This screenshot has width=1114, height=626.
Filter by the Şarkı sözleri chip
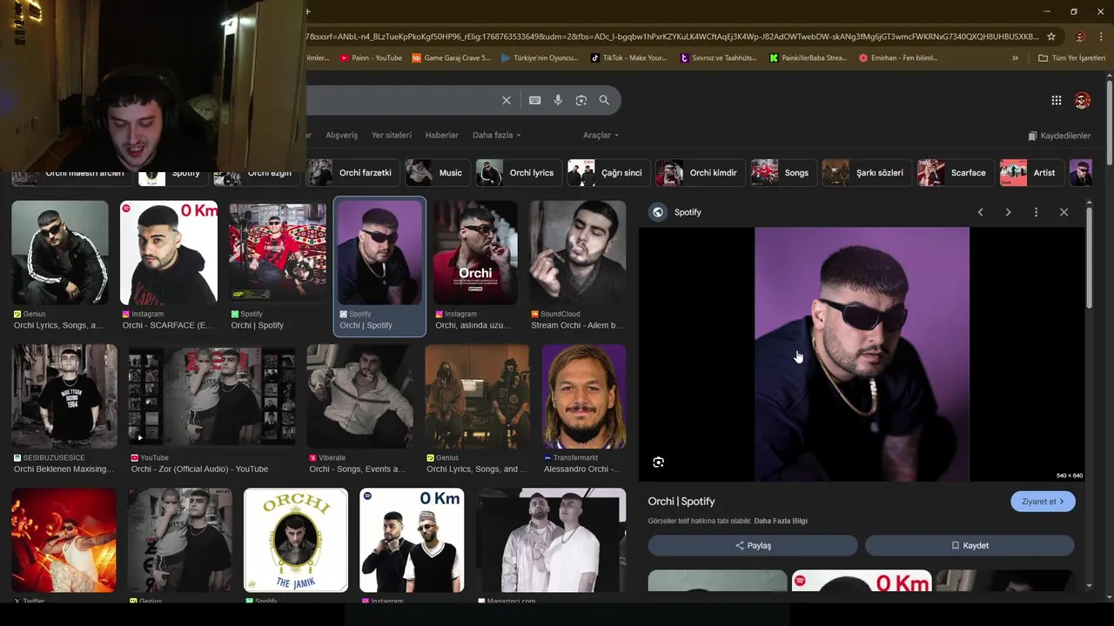click(x=867, y=173)
